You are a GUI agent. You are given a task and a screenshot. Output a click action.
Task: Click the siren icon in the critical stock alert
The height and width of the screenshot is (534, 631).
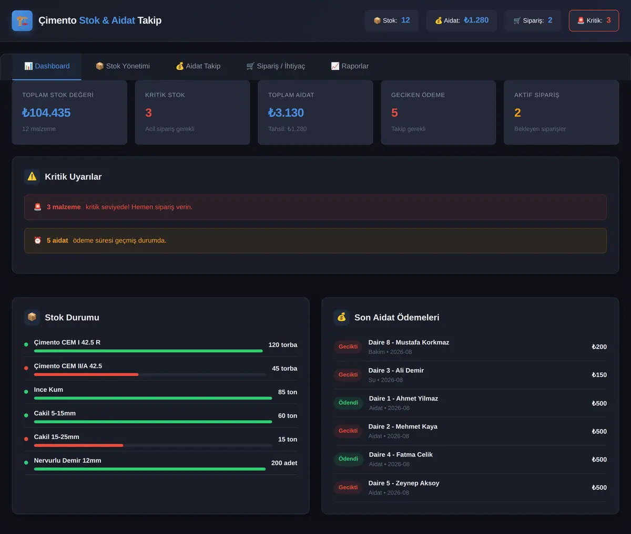(38, 207)
